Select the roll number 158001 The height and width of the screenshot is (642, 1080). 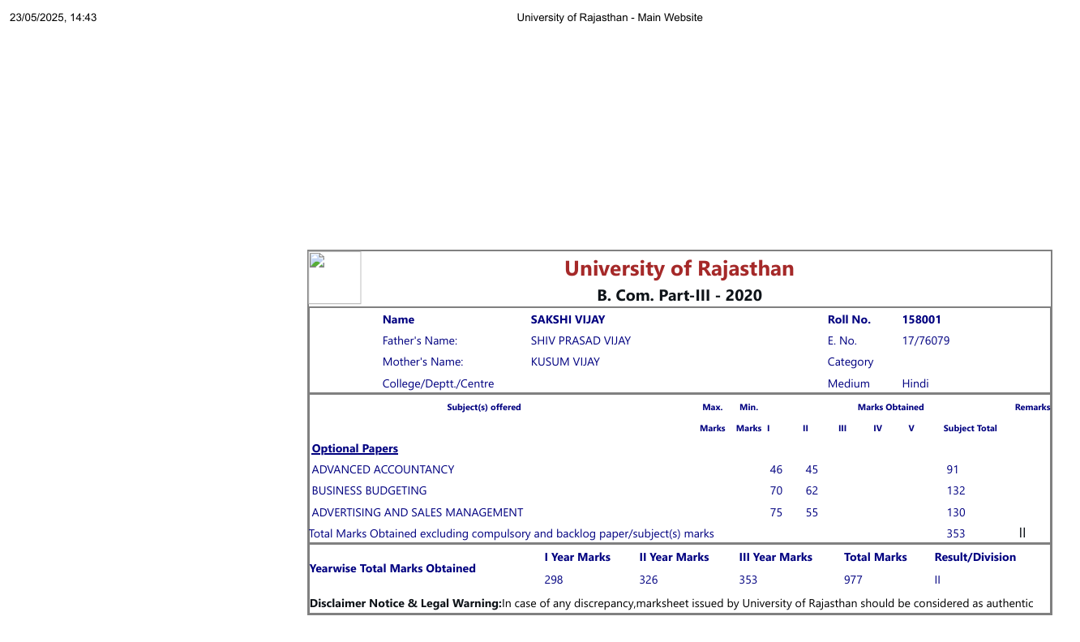(921, 319)
